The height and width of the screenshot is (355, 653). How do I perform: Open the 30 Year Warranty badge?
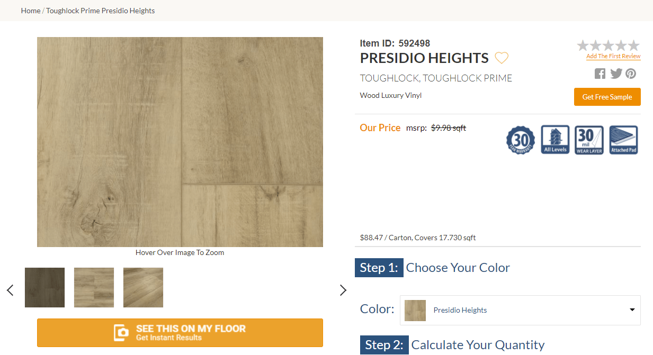click(520, 140)
